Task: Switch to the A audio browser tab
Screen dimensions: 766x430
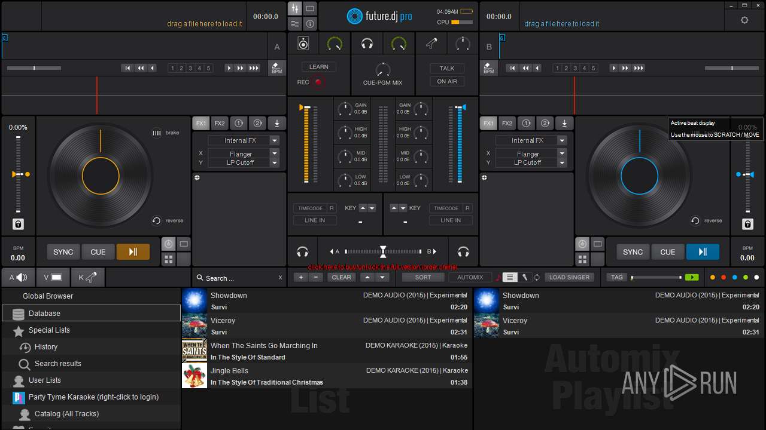Action: pyautogui.click(x=18, y=277)
